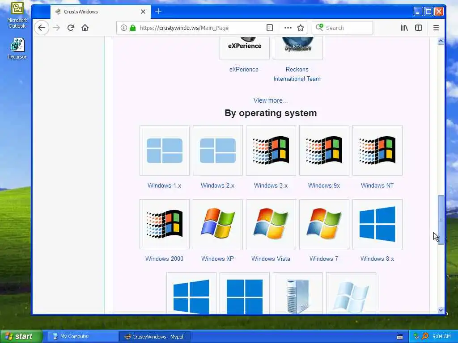Reload the current page
The width and height of the screenshot is (458, 343).
(x=71, y=28)
